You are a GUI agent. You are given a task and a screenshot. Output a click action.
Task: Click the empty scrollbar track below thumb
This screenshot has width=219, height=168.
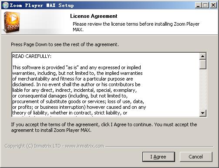203,89
